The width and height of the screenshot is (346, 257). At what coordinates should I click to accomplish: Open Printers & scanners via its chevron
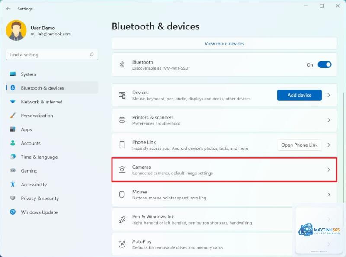point(329,120)
